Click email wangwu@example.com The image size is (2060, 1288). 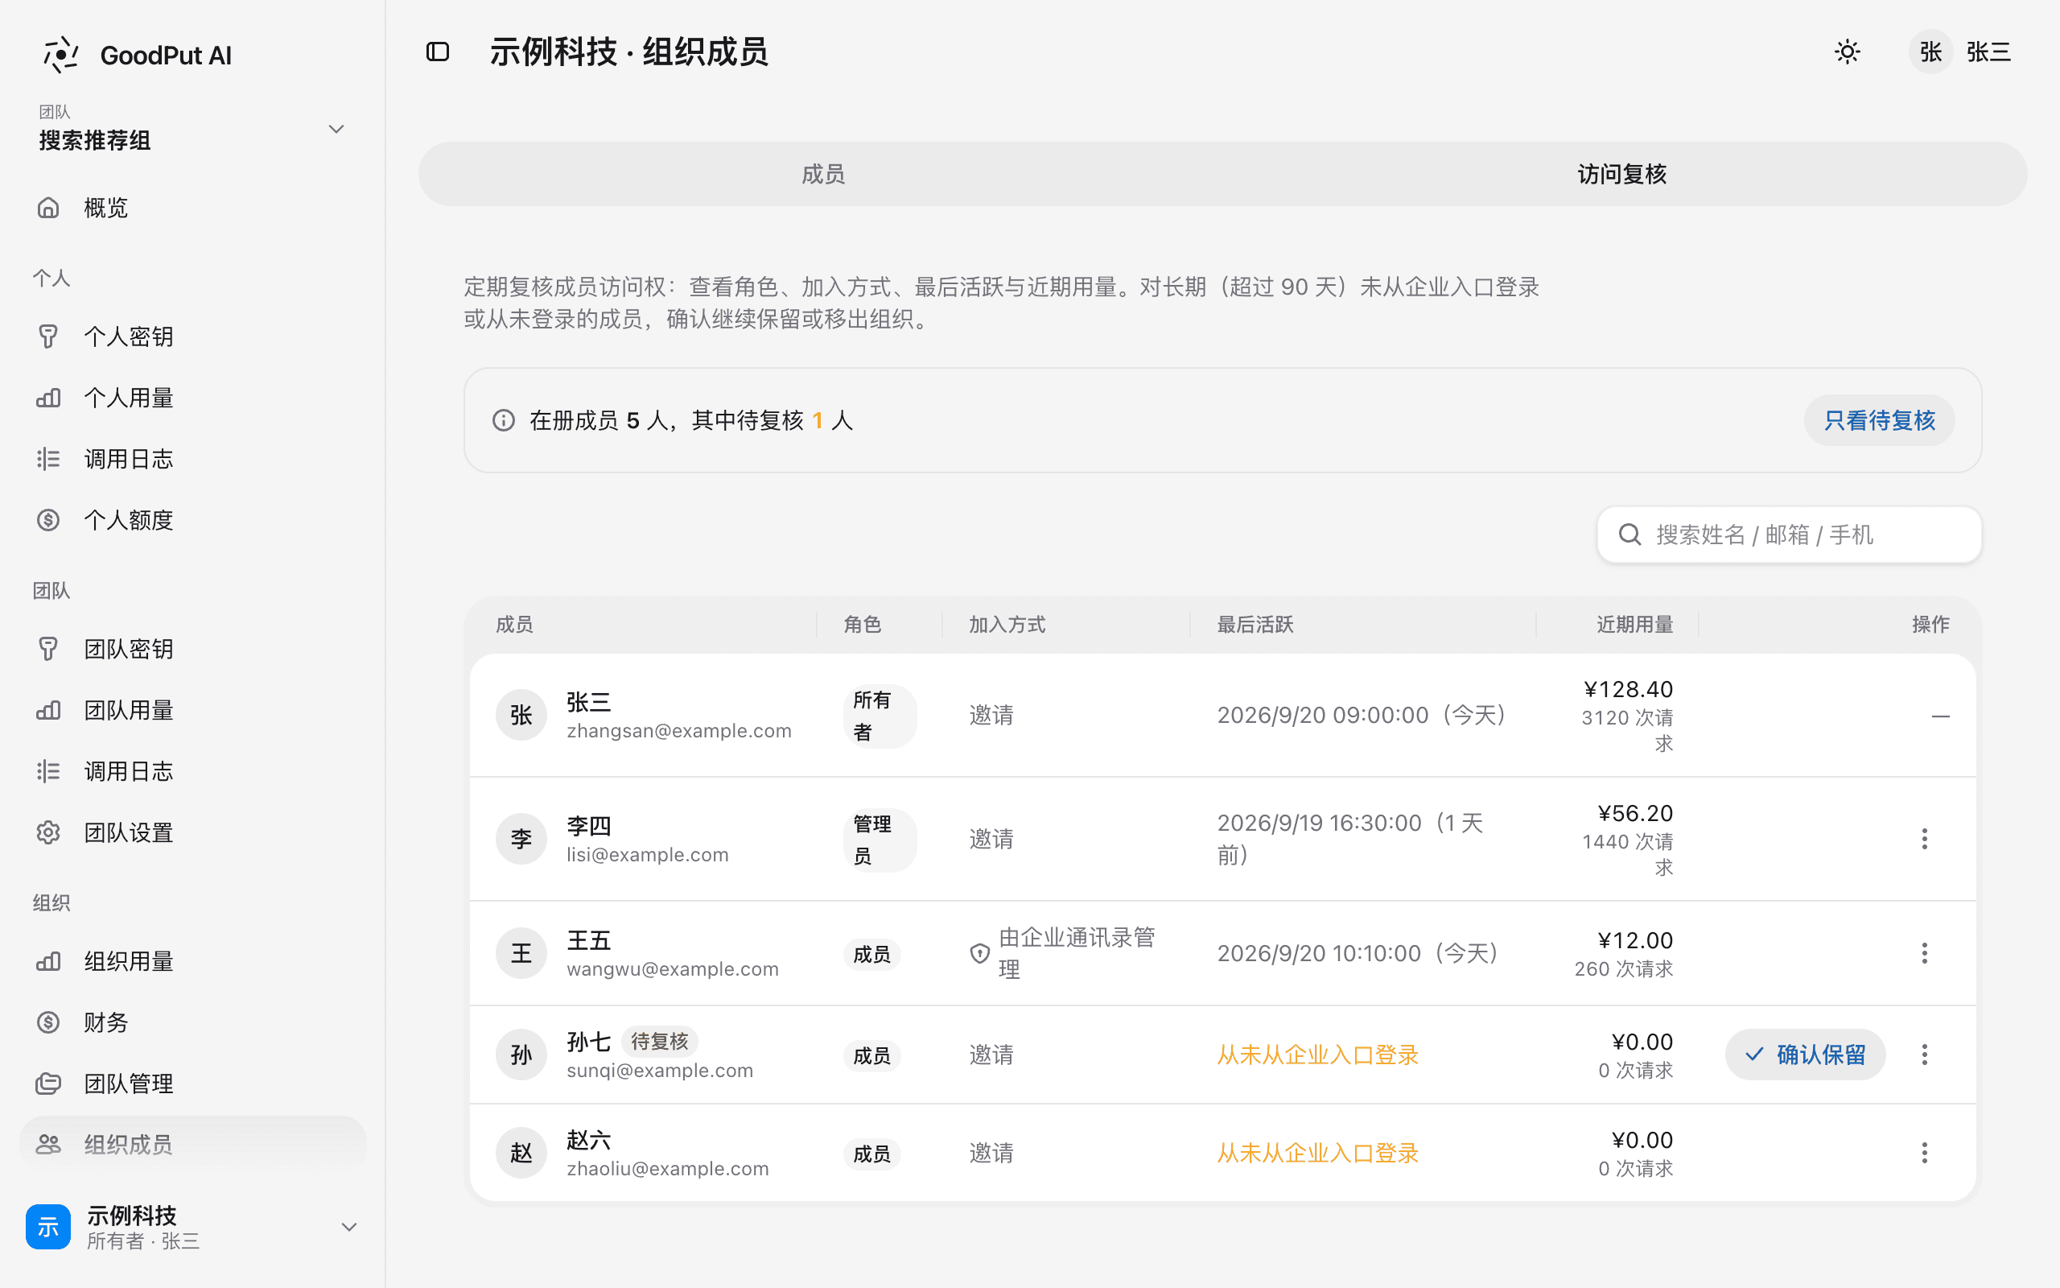point(673,969)
